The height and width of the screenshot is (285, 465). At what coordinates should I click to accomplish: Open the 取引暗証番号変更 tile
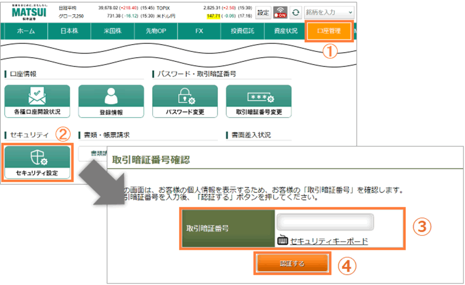coord(259,101)
